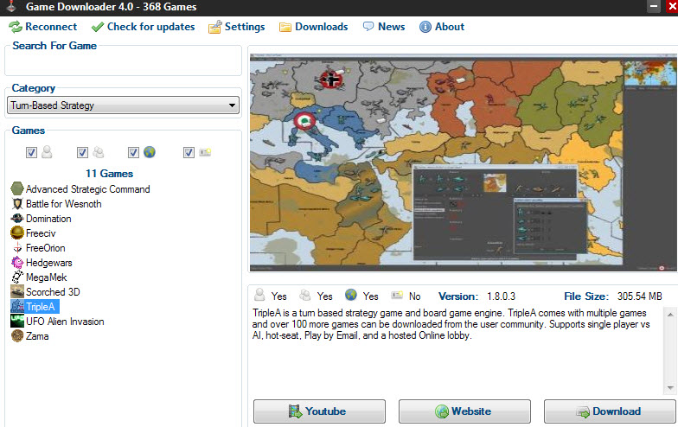678x427 pixels.
Task: Click the single player icon in filters
Action: 47,152
